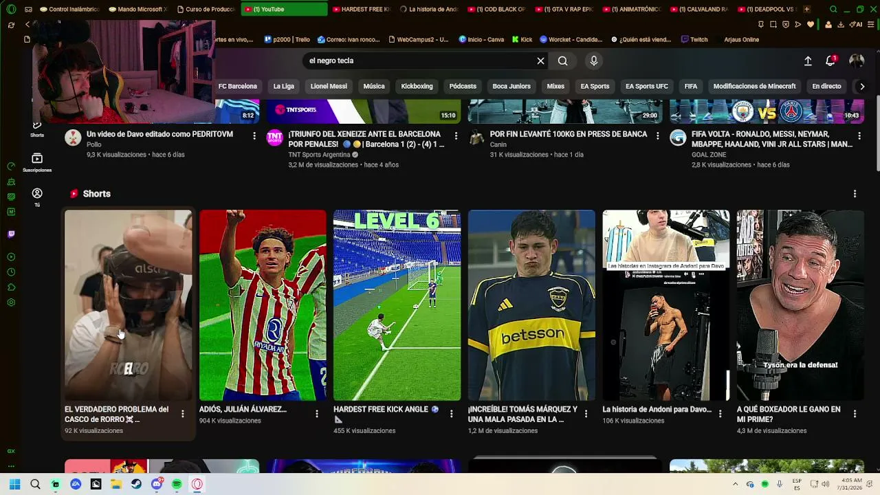Open options for CASCO DE RORRO short
Screen dimensions: 880x495
pos(182,413)
